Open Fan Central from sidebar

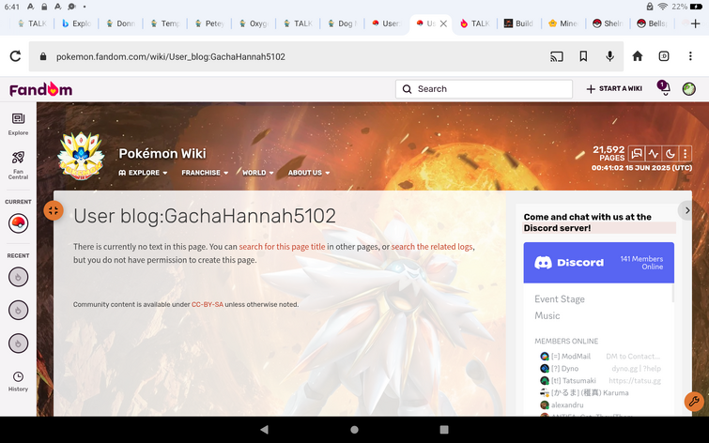tap(18, 165)
